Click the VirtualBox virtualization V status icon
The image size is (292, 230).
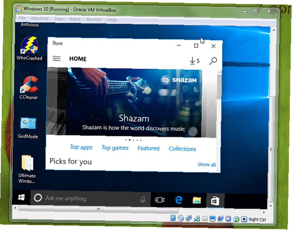(228, 219)
